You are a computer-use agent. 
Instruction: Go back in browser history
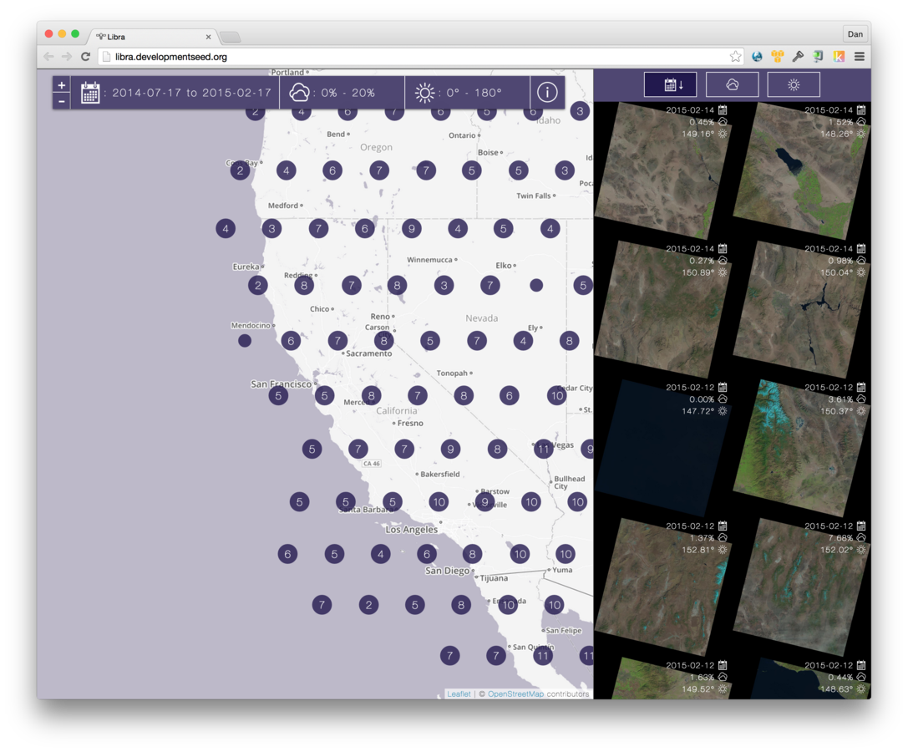point(48,56)
